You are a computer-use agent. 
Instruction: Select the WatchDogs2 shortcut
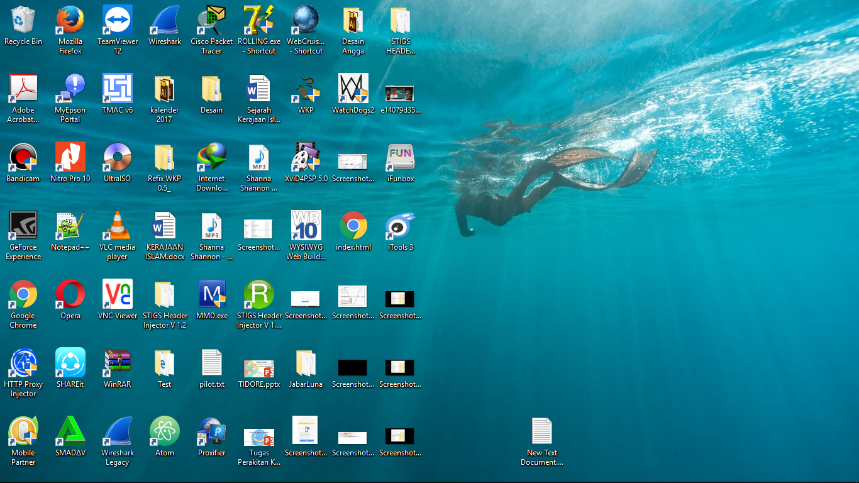tap(353, 89)
